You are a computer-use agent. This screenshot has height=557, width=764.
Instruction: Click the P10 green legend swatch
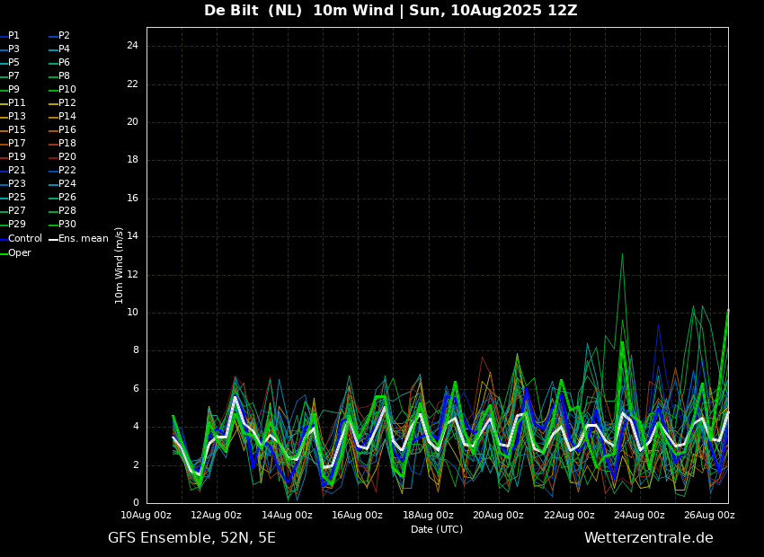(54, 90)
